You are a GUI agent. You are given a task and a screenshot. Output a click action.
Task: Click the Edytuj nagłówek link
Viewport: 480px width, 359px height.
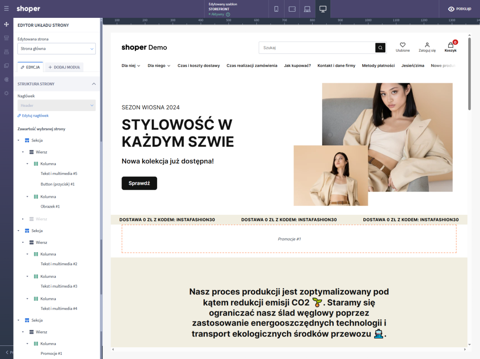(33, 115)
